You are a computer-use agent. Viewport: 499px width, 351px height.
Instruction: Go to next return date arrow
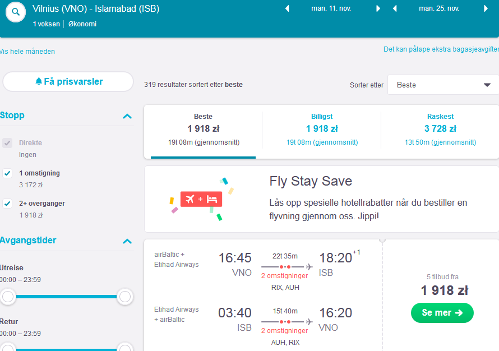tap(486, 8)
